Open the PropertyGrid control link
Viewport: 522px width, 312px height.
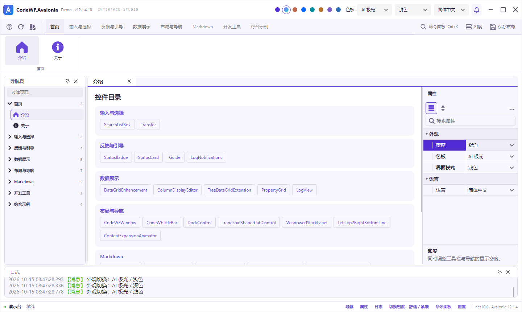click(x=274, y=190)
